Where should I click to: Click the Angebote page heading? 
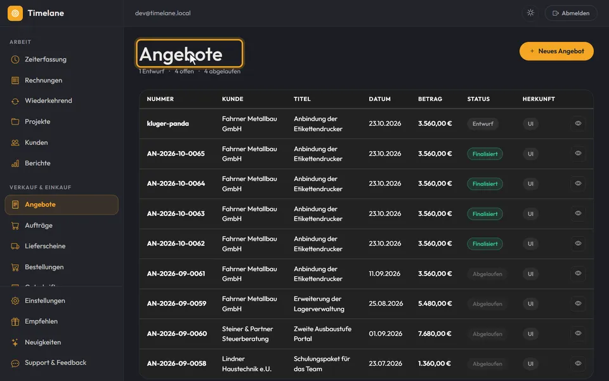(x=181, y=54)
